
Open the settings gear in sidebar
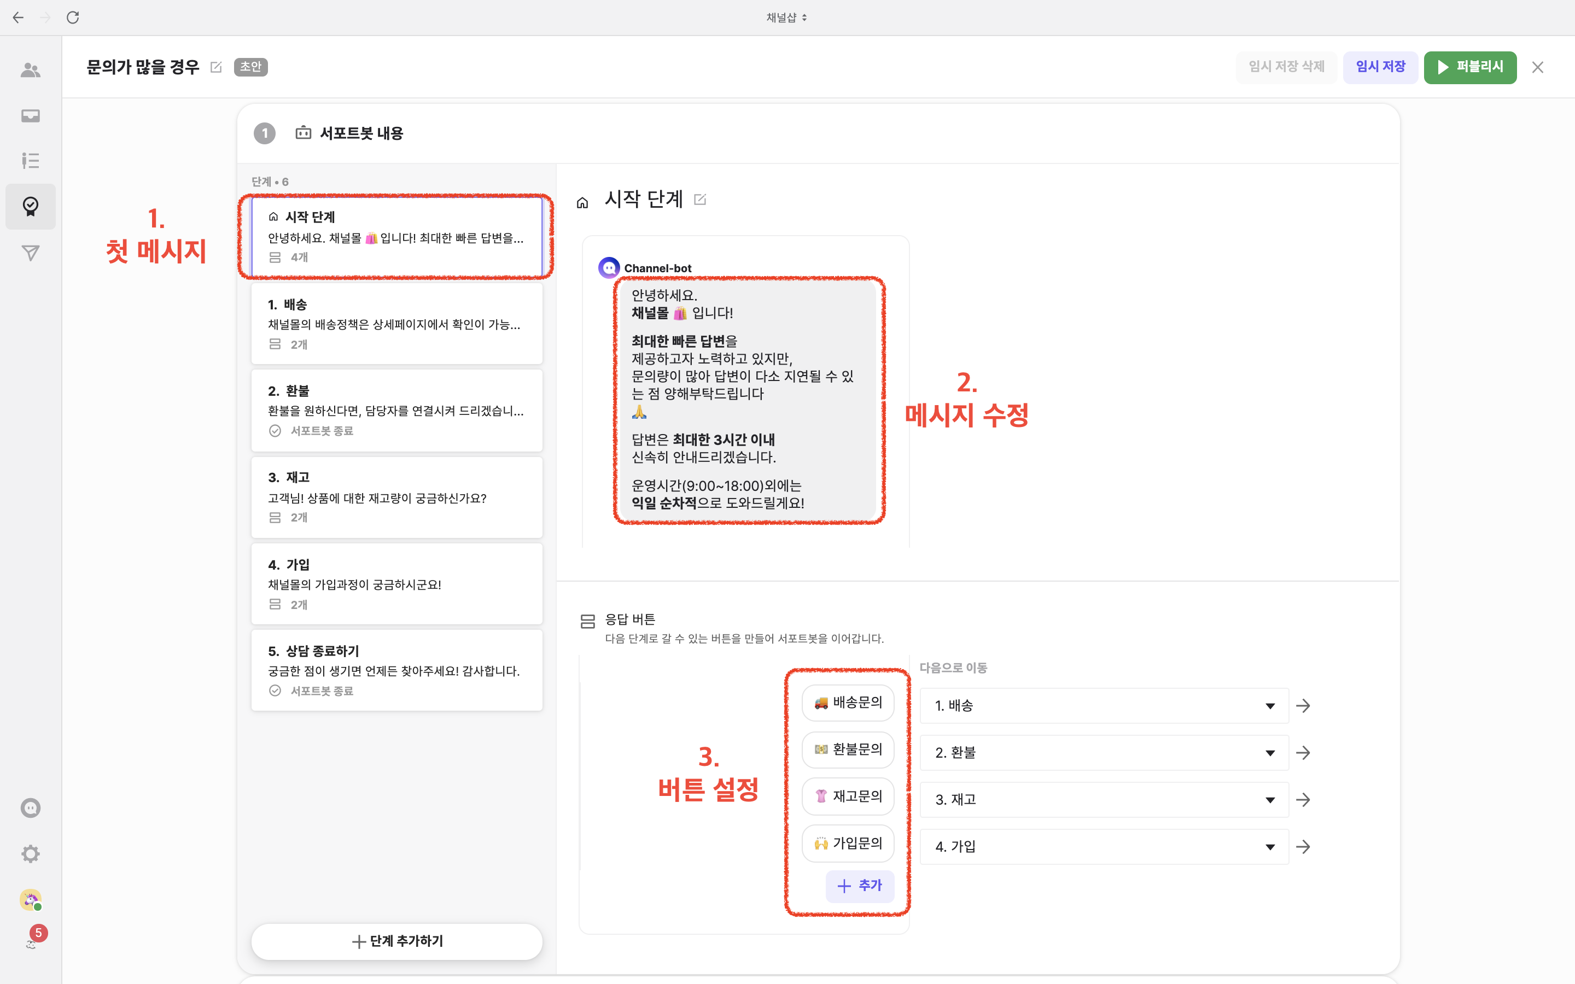click(x=31, y=854)
